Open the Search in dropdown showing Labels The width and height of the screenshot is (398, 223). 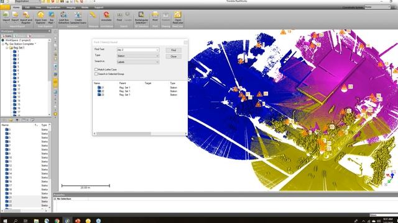157,62
